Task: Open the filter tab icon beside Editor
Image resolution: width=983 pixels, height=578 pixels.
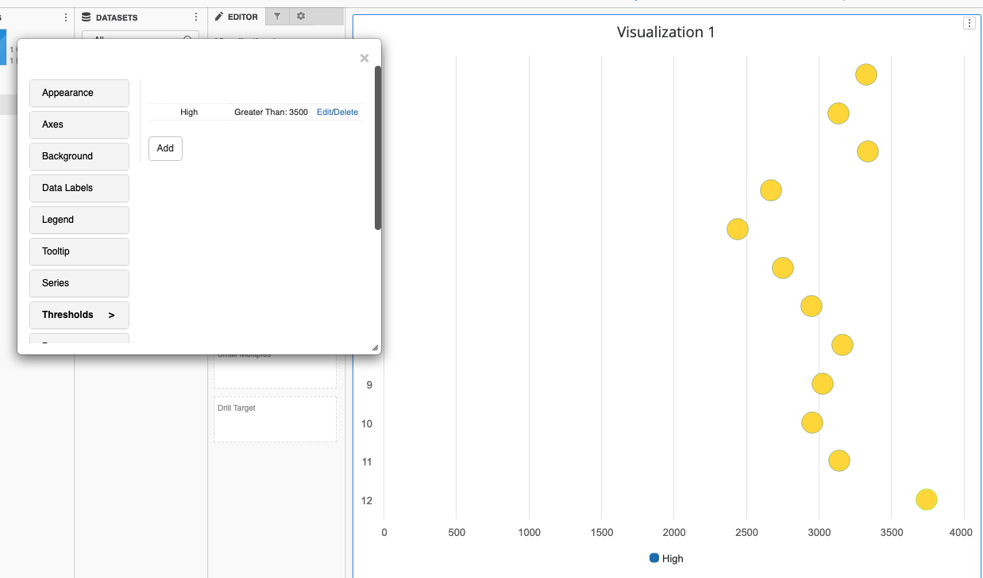Action: pos(277,17)
